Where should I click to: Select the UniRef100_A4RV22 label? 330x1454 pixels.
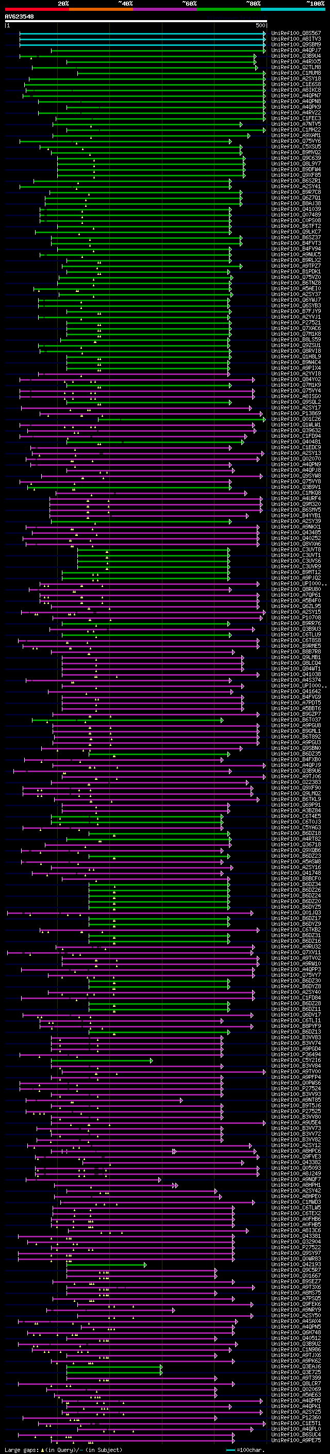coord(296,113)
